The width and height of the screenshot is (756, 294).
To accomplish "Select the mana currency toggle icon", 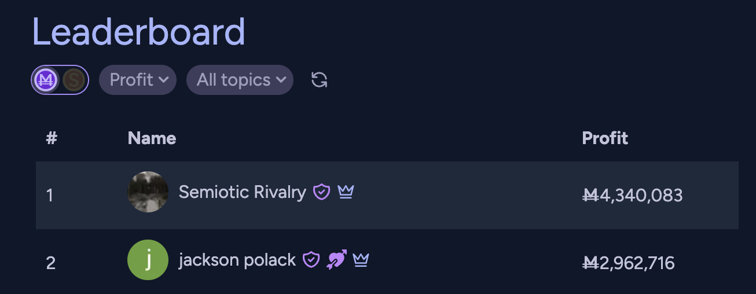I will coord(46,80).
